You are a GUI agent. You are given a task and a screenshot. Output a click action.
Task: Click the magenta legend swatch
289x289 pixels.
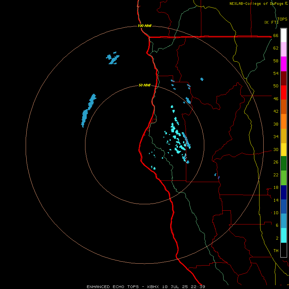284,64
